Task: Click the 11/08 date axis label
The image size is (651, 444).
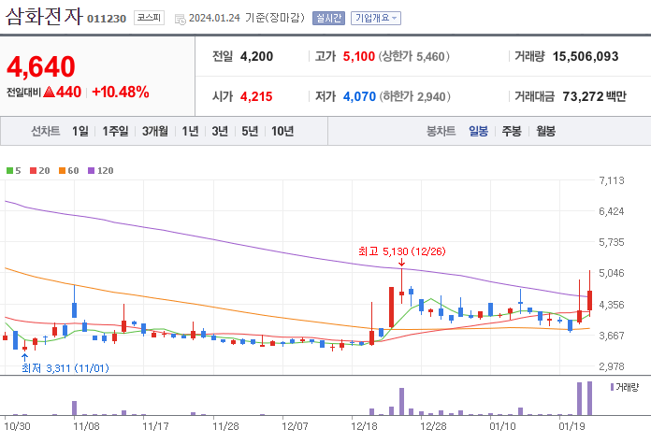Action: tap(86, 426)
